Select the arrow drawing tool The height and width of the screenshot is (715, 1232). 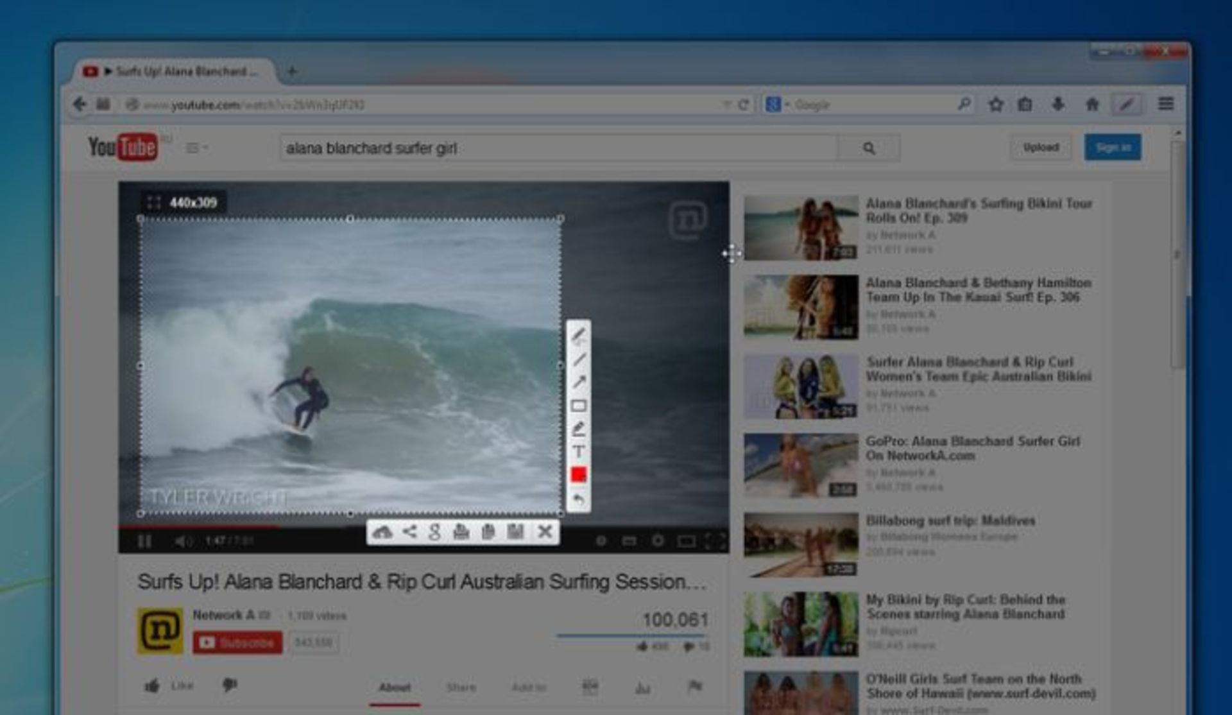tap(579, 382)
